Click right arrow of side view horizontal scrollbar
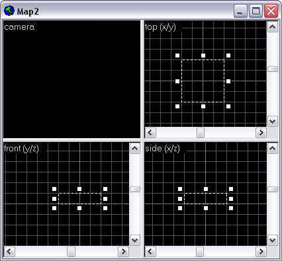282x261 pixels. (261, 252)
